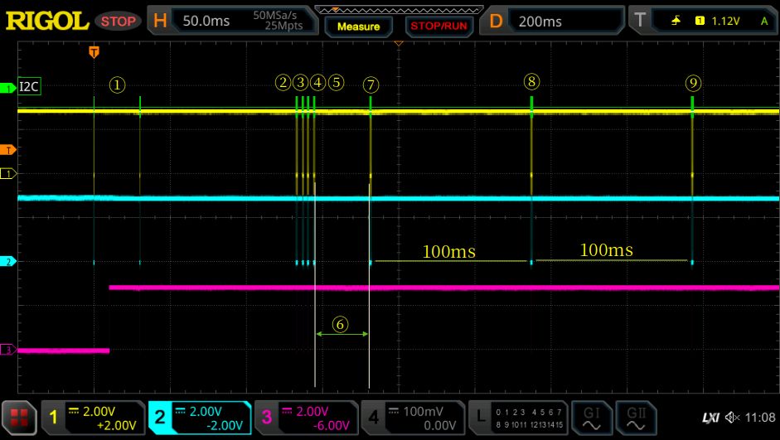Click the waveform memory position bar

(399, 9)
